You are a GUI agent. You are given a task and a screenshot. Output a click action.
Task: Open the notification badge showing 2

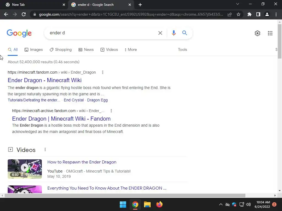[x=274, y=204]
